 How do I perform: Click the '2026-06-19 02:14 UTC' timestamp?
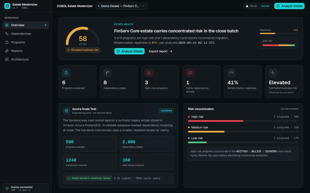point(197,43)
